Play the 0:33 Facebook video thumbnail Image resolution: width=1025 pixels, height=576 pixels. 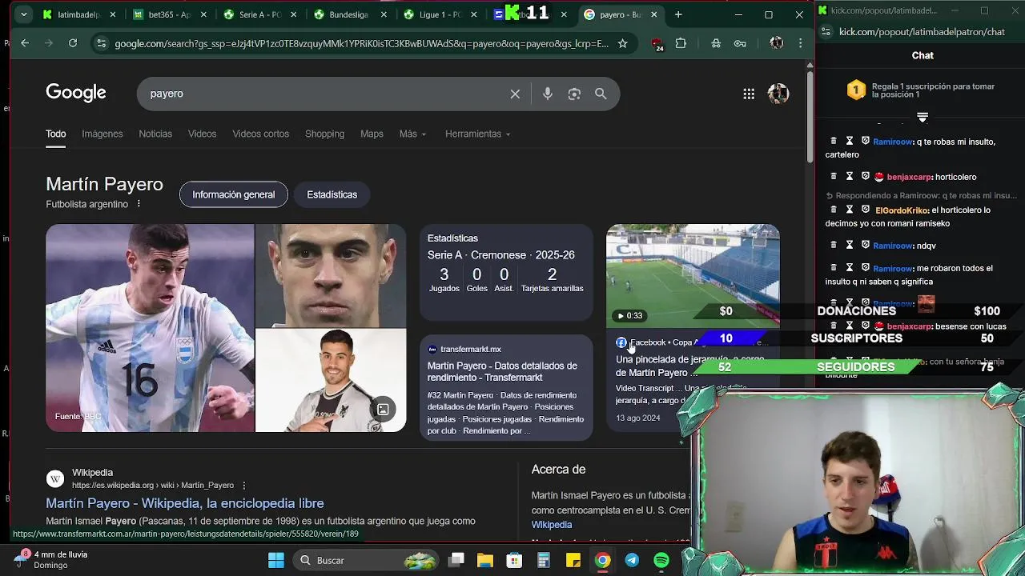(693, 275)
